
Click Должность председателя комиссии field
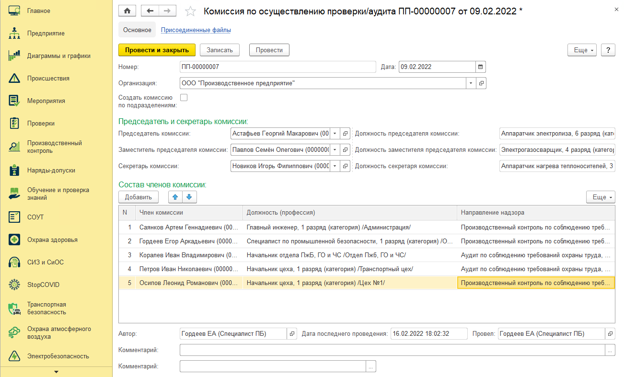point(557,134)
